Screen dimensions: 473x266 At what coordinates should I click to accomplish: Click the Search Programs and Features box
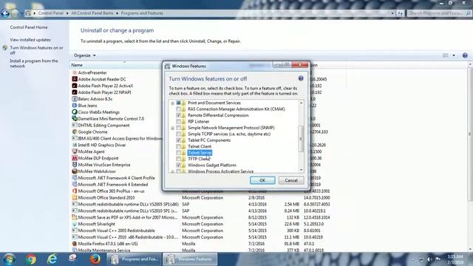pos(439,13)
